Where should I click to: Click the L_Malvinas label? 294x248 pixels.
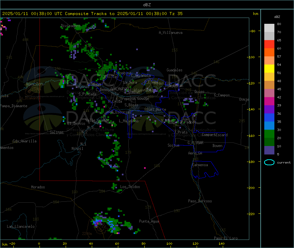click(x=129, y=121)
